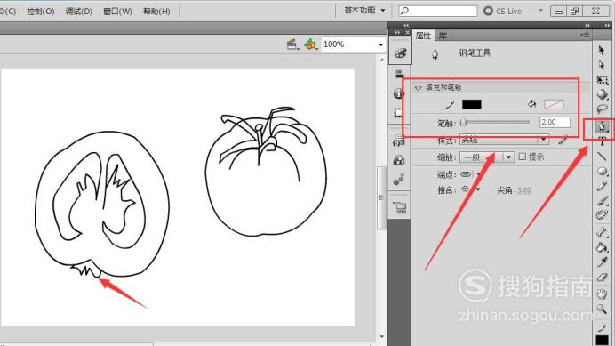Click the sliced tomato drawing on stage
This screenshot has height=346, width=615.
[102, 205]
